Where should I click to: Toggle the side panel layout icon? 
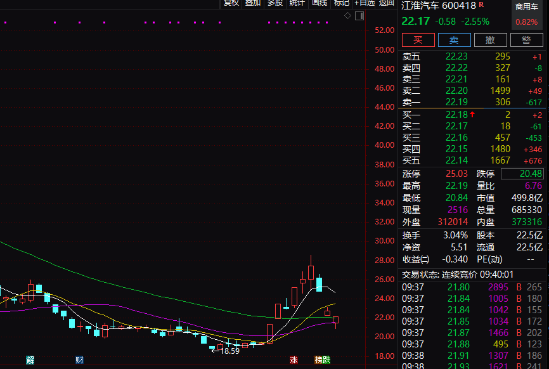pos(359,16)
